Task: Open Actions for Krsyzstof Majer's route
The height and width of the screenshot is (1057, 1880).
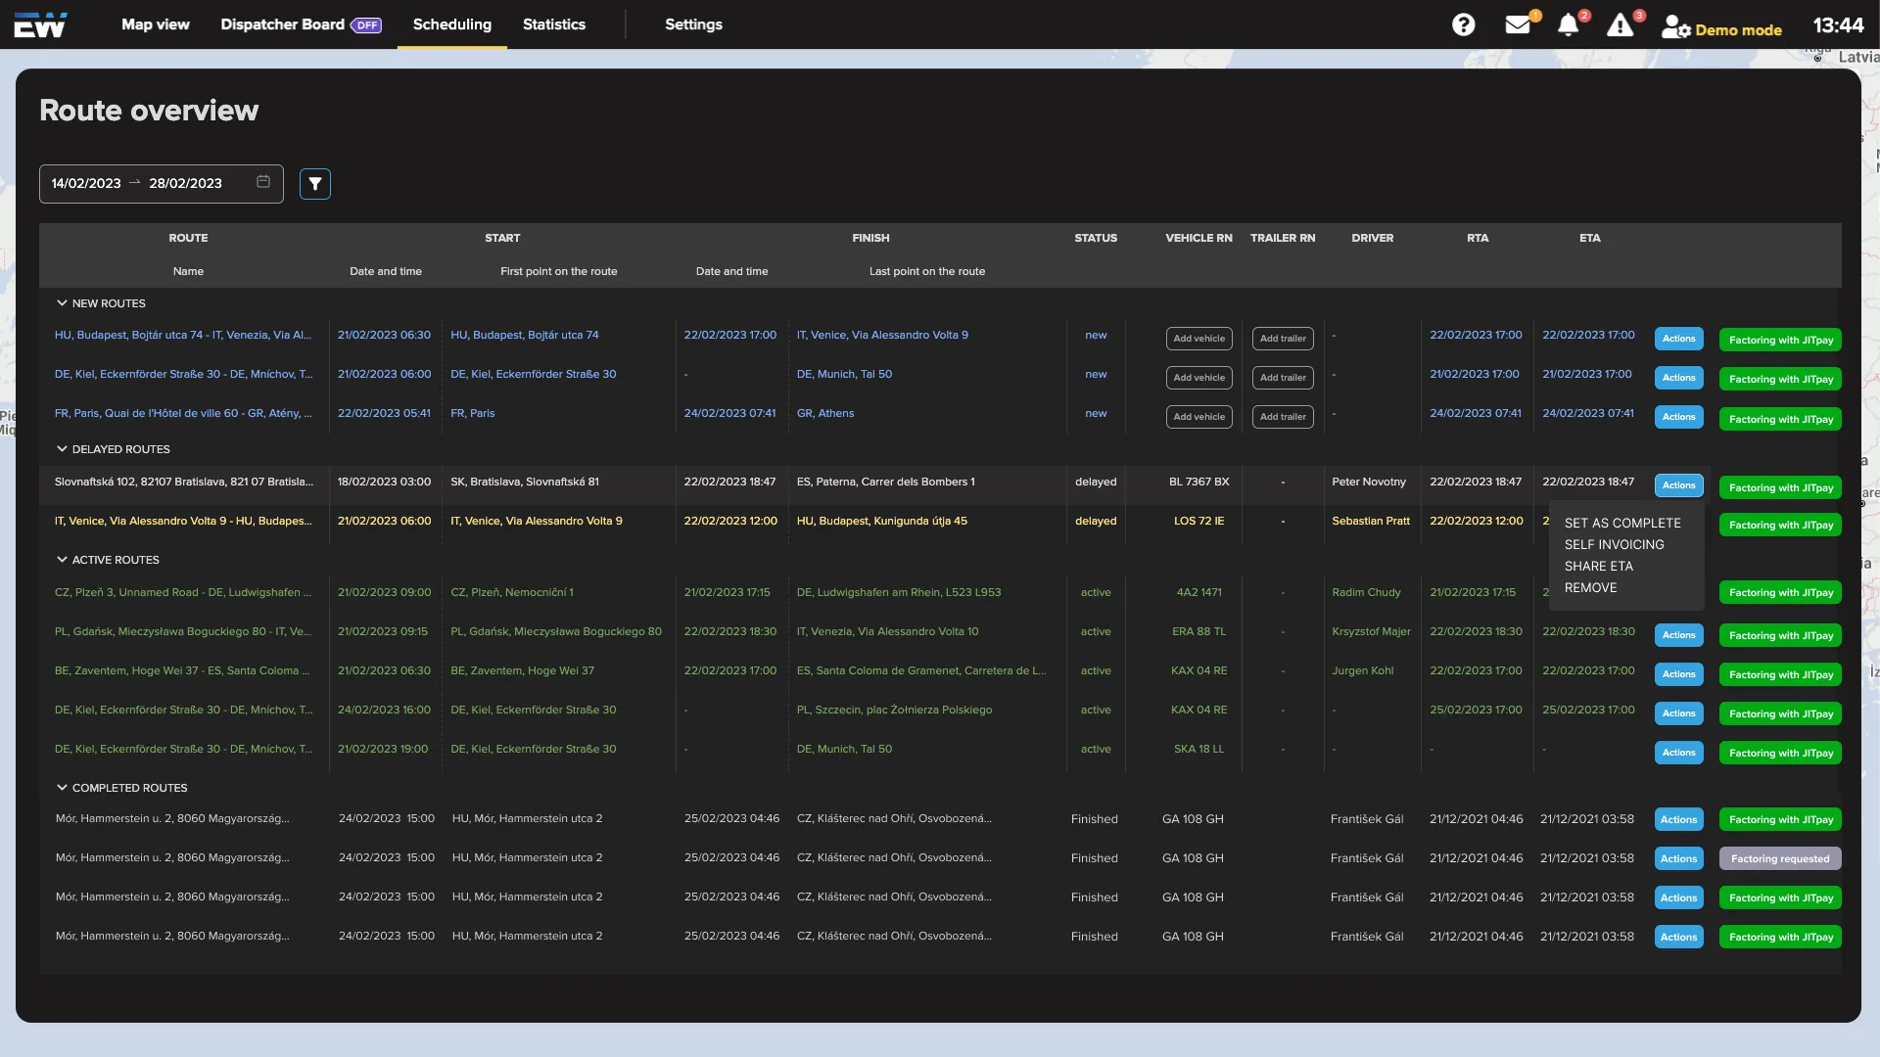Action: pyautogui.click(x=1678, y=635)
